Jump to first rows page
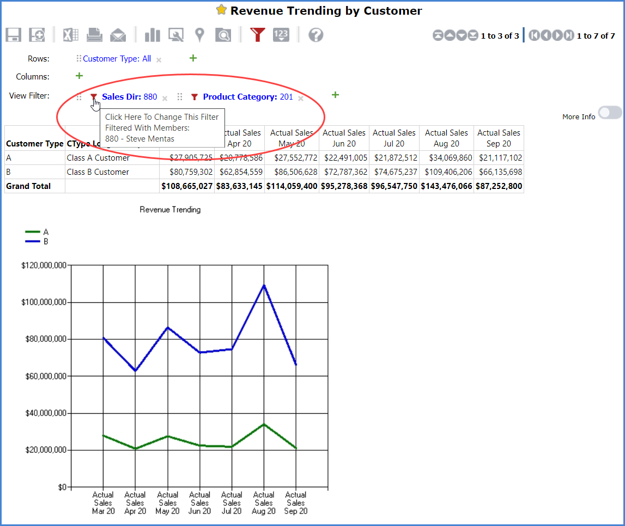This screenshot has width=625, height=526. pyautogui.click(x=438, y=35)
